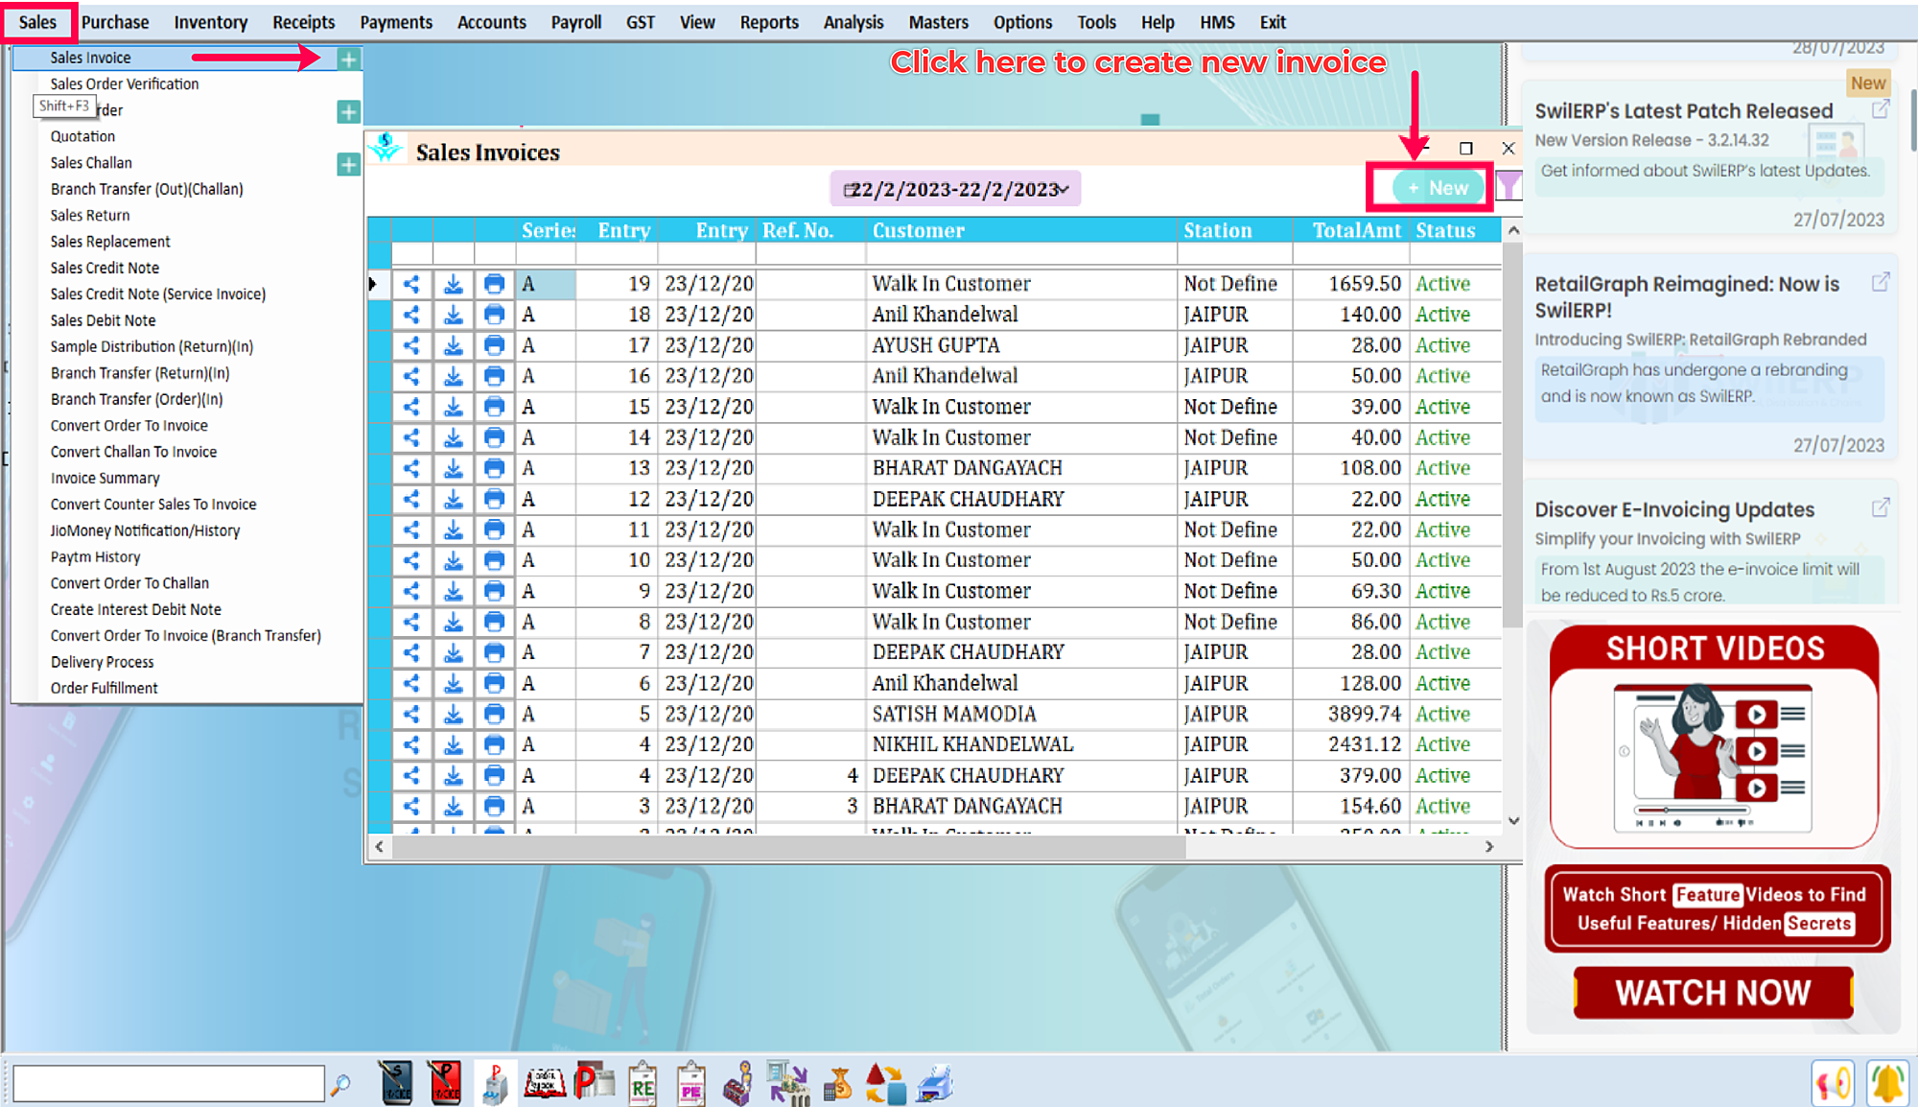Click plus expander next to Sales Challan
Screen dimensions: 1918x1107
(x=348, y=164)
